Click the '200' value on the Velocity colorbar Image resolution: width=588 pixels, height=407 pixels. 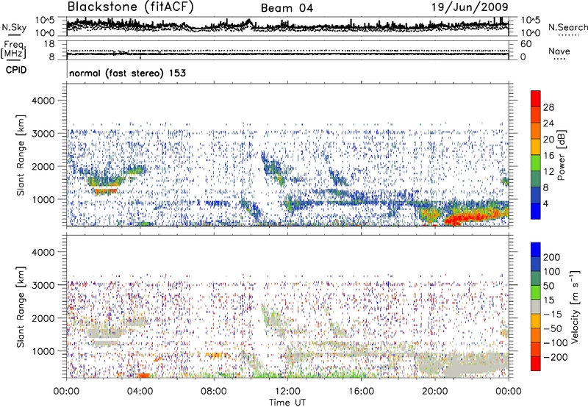click(x=552, y=257)
